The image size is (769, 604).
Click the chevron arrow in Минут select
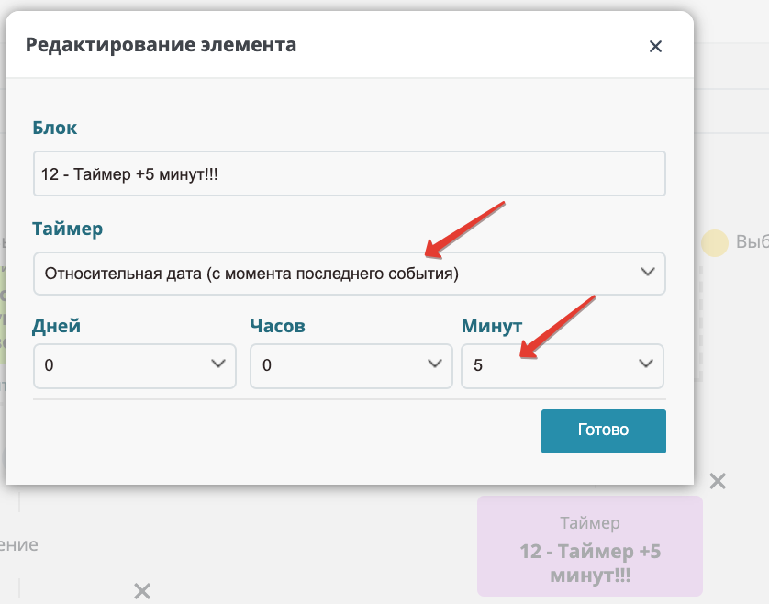tap(646, 364)
